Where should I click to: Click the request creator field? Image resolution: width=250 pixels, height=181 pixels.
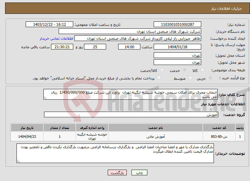tap(138, 38)
